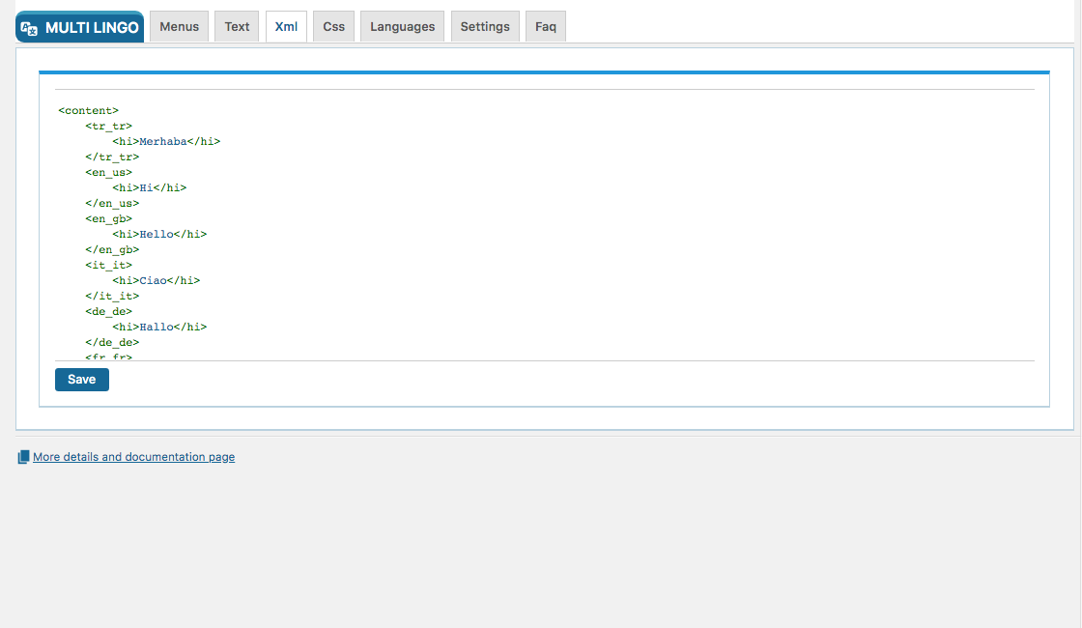Open the Faq tab
This screenshot has width=1082, height=628.
(x=545, y=26)
